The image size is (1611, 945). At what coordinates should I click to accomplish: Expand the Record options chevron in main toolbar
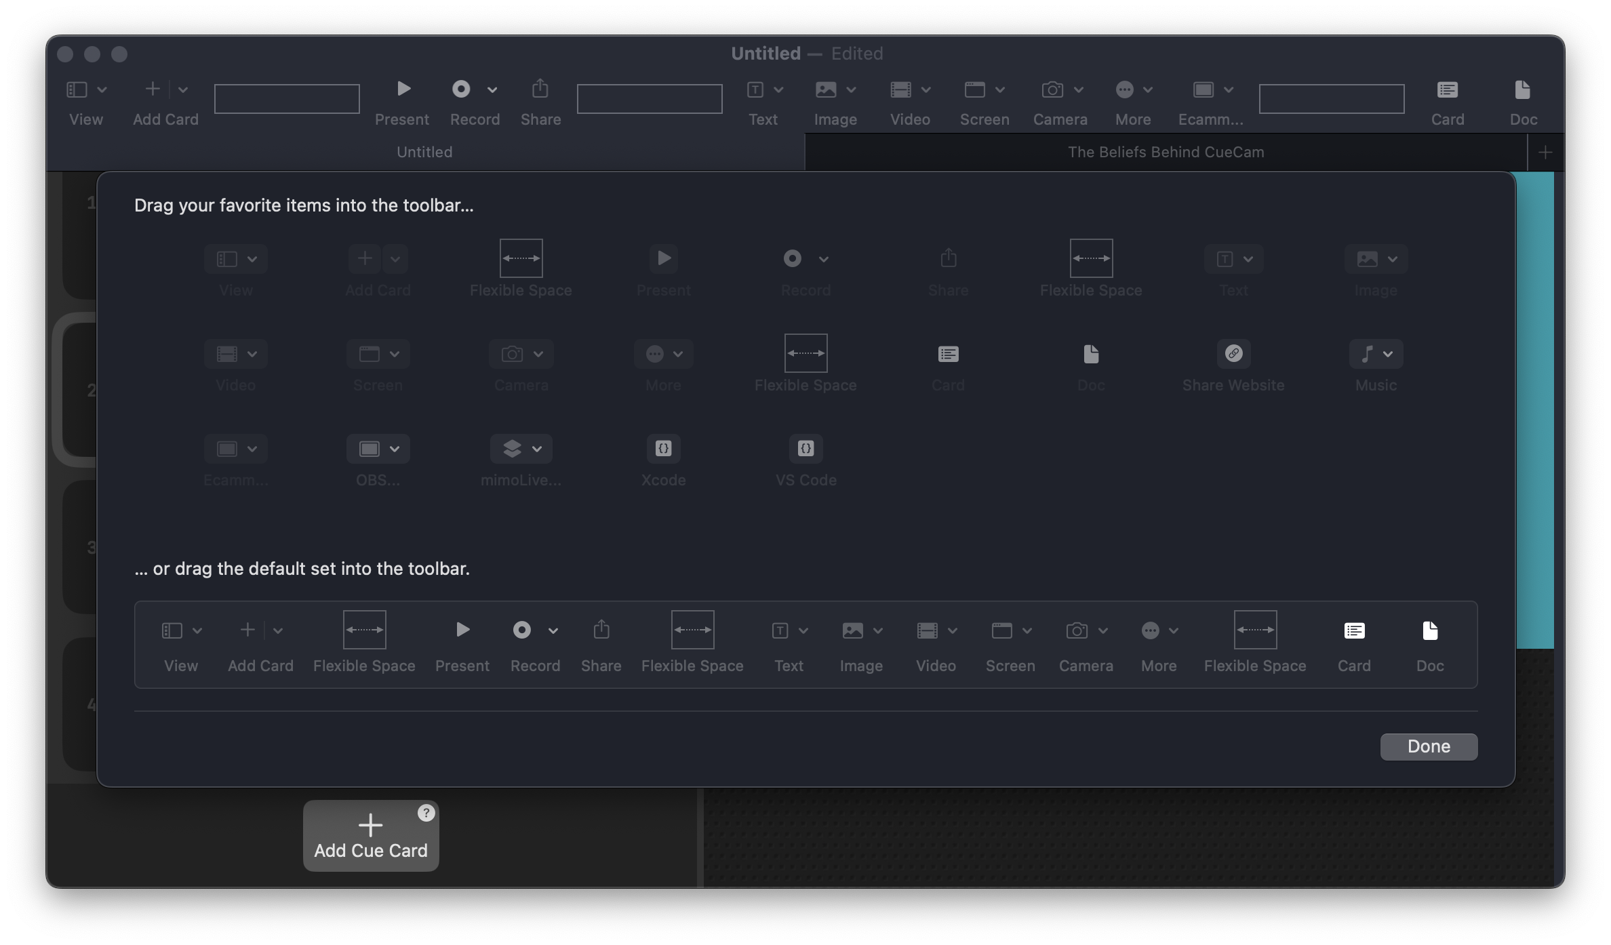pyautogui.click(x=492, y=89)
